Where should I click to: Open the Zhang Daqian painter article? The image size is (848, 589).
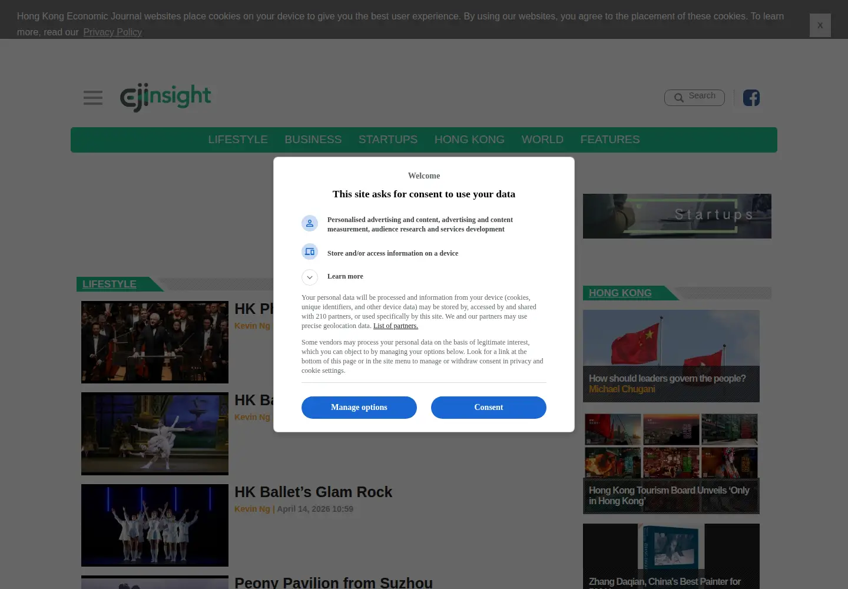click(x=671, y=556)
